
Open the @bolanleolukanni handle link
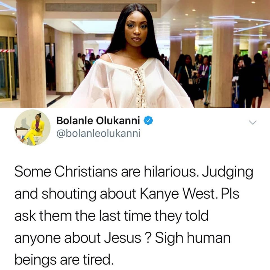click(98, 133)
